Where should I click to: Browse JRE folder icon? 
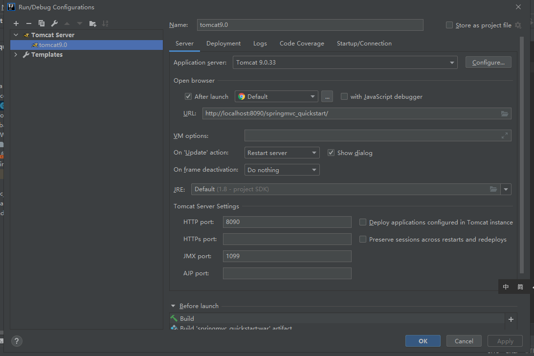click(493, 189)
